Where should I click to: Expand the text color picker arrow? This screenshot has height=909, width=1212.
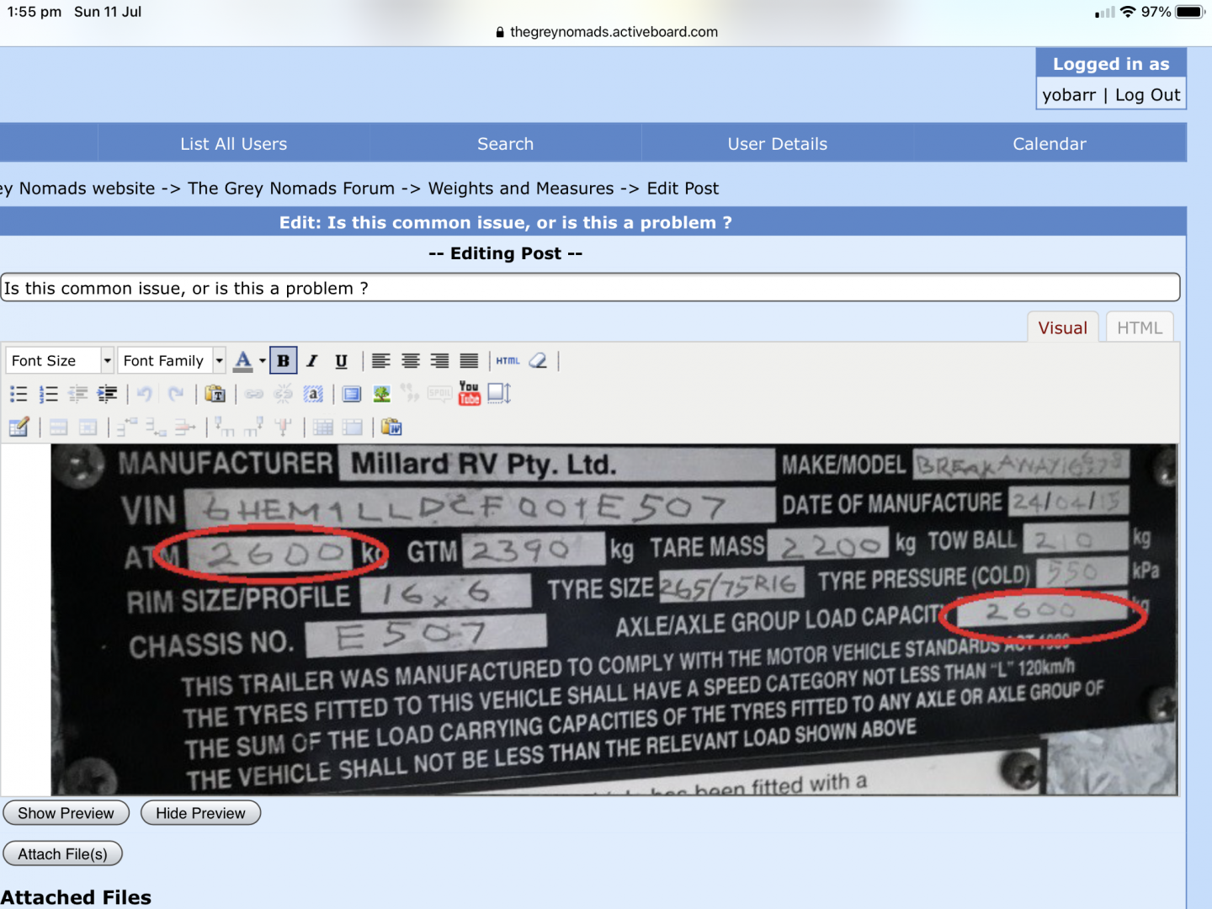(263, 361)
